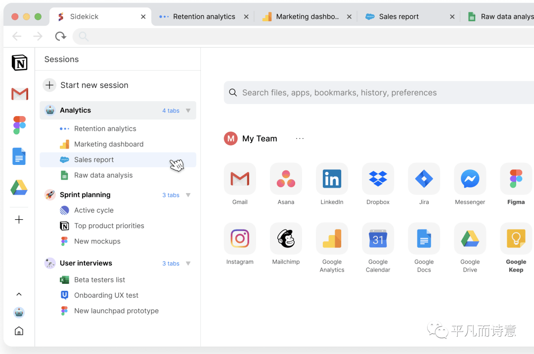534x354 pixels.
Task: Open the Jira app tile
Action: (x=424, y=179)
